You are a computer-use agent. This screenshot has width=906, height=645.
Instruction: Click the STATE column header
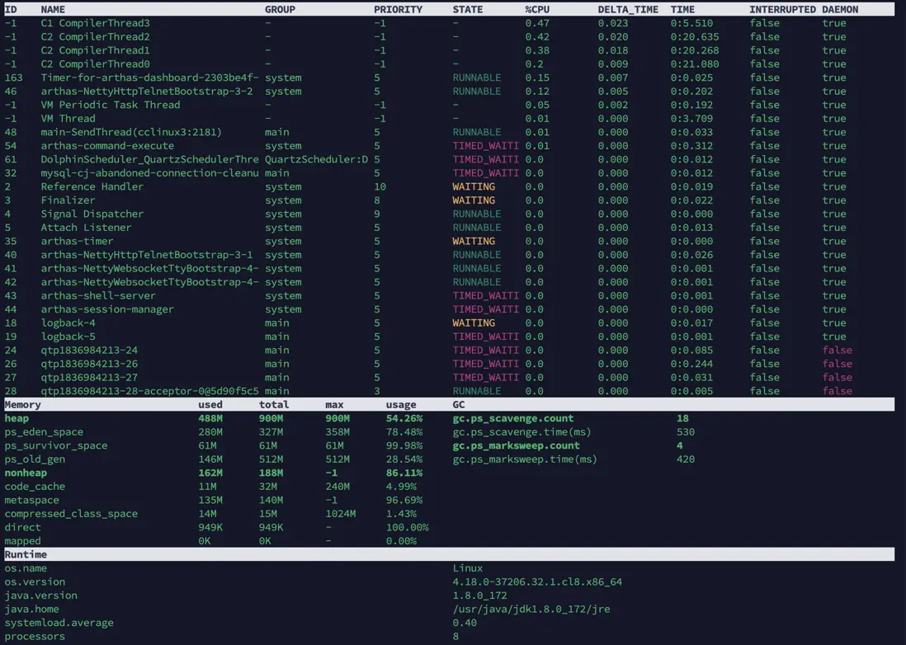[x=468, y=9]
